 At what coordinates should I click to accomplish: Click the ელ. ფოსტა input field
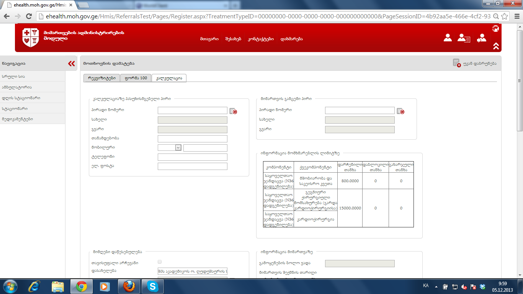point(192,167)
